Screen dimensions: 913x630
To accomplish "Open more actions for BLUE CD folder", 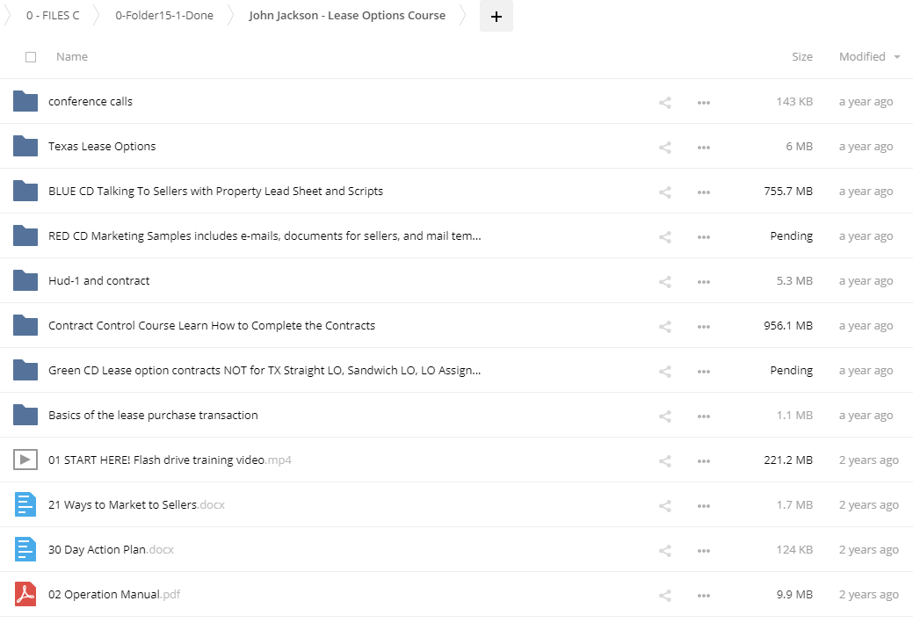I will (x=703, y=192).
